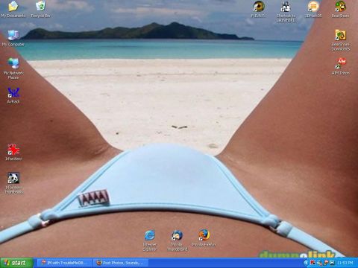
Task: Click the red K tray icon
Action: 313,263
